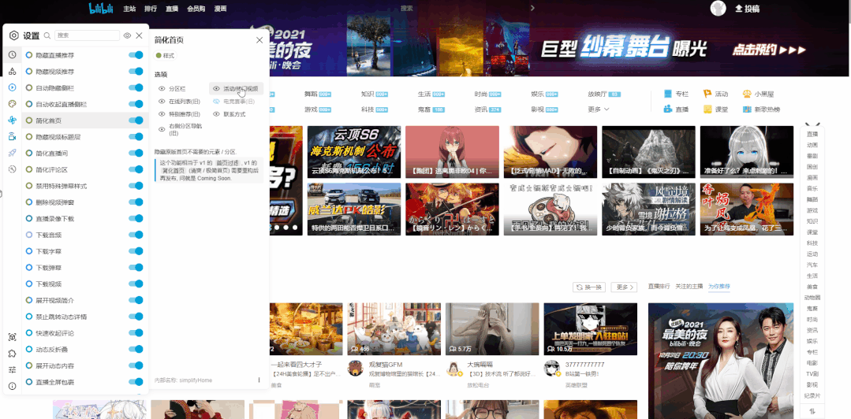Click the bilibili logo in the header
The width and height of the screenshot is (851, 419).
102,8
